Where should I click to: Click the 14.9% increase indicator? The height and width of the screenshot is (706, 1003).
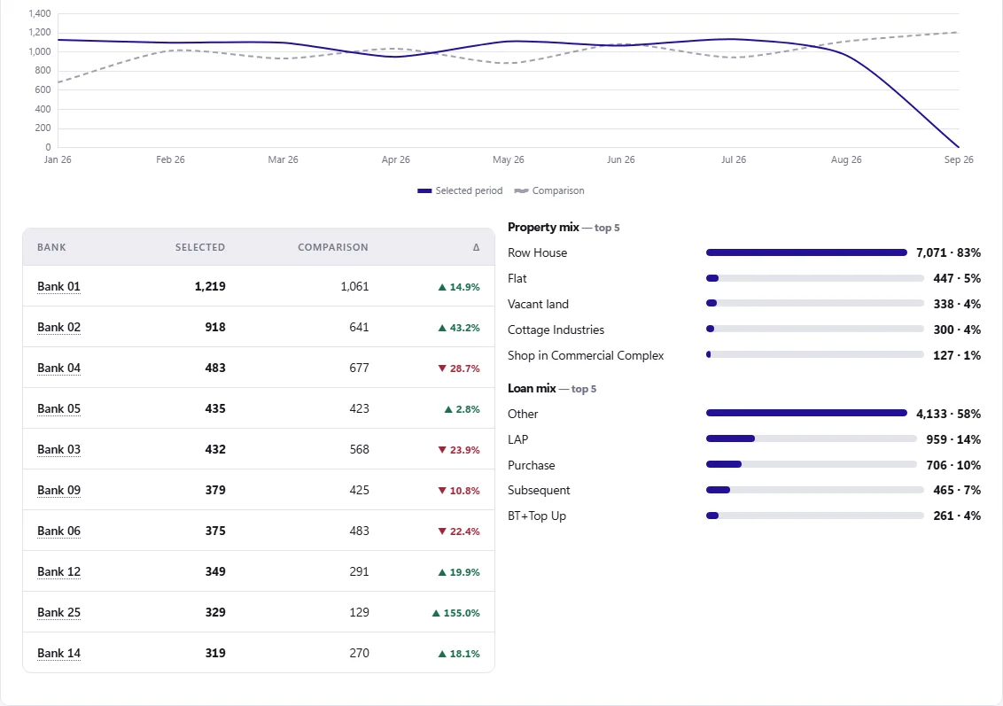click(x=459, y=287)
